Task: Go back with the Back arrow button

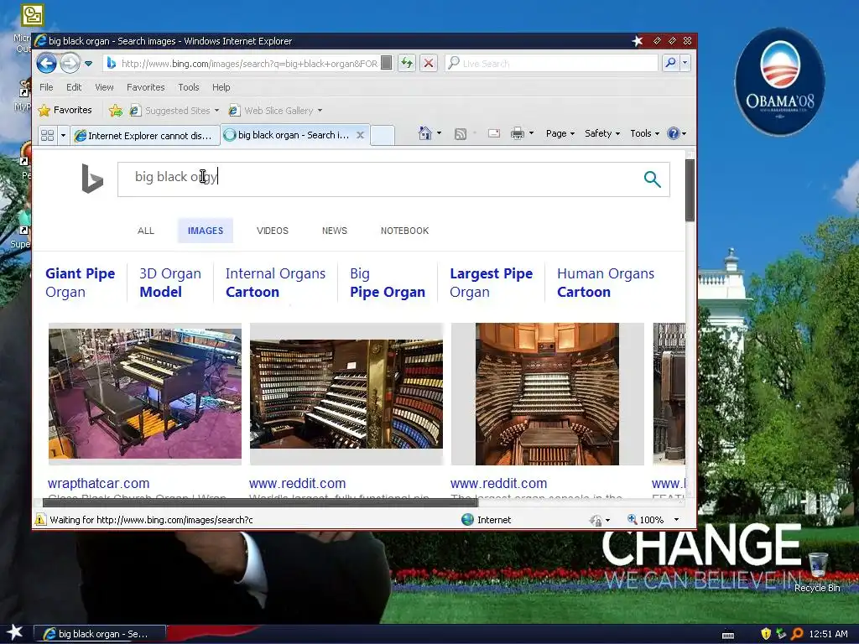Action: point(47,64)
